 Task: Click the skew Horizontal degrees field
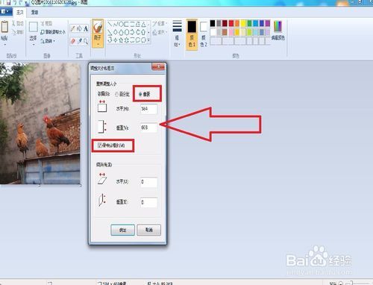click(148, 182)
